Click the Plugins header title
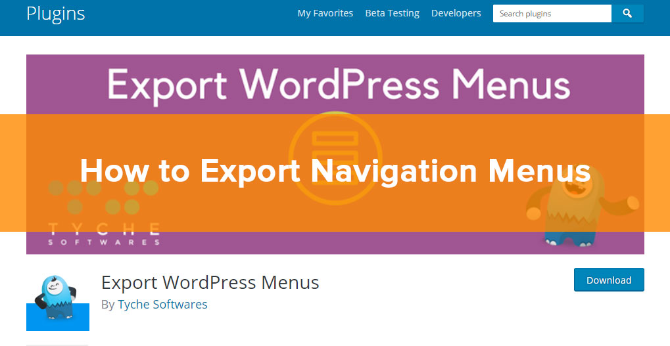This screenshot has height=346, width=670. 55,14
